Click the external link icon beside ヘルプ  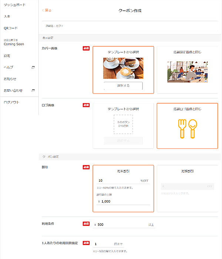[x=33, y=67]
